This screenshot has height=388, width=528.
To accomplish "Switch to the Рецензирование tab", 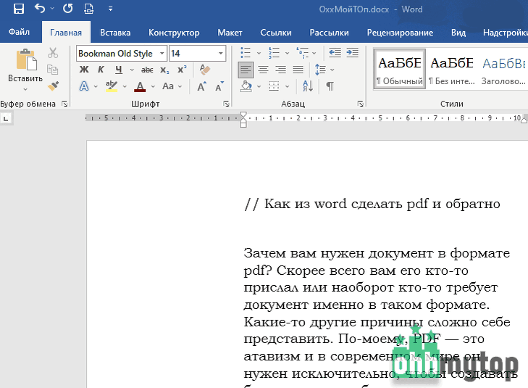I will point(400,33).
